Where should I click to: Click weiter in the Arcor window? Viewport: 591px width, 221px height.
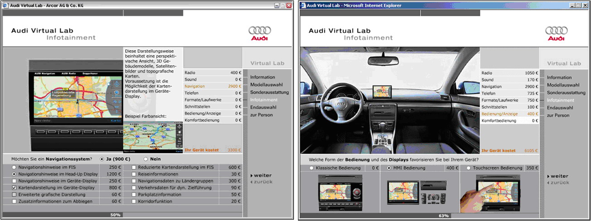pyautogui.click(x=262, y=175)
